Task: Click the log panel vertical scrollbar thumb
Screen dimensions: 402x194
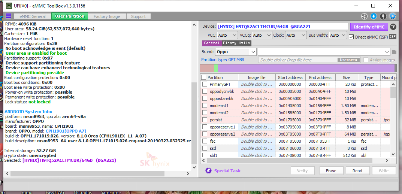Action: (x=194, y=123)
